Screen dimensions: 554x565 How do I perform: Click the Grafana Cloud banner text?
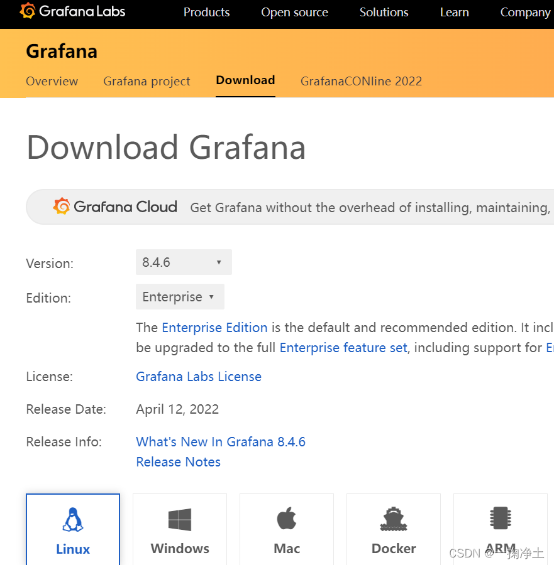[x=126, y=207]
